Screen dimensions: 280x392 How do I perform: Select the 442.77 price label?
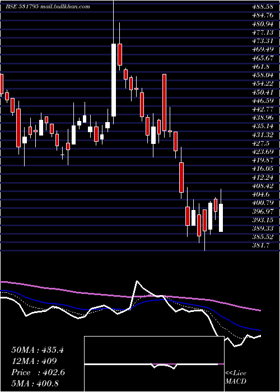[263, 109]
